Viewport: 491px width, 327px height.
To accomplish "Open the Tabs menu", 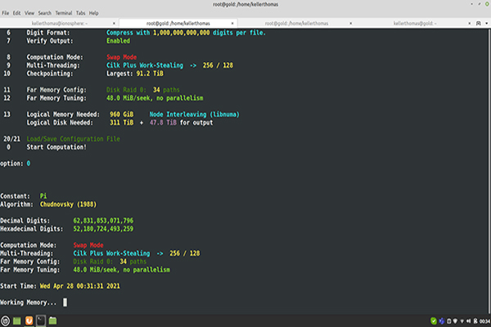I will tap(79, 13).
